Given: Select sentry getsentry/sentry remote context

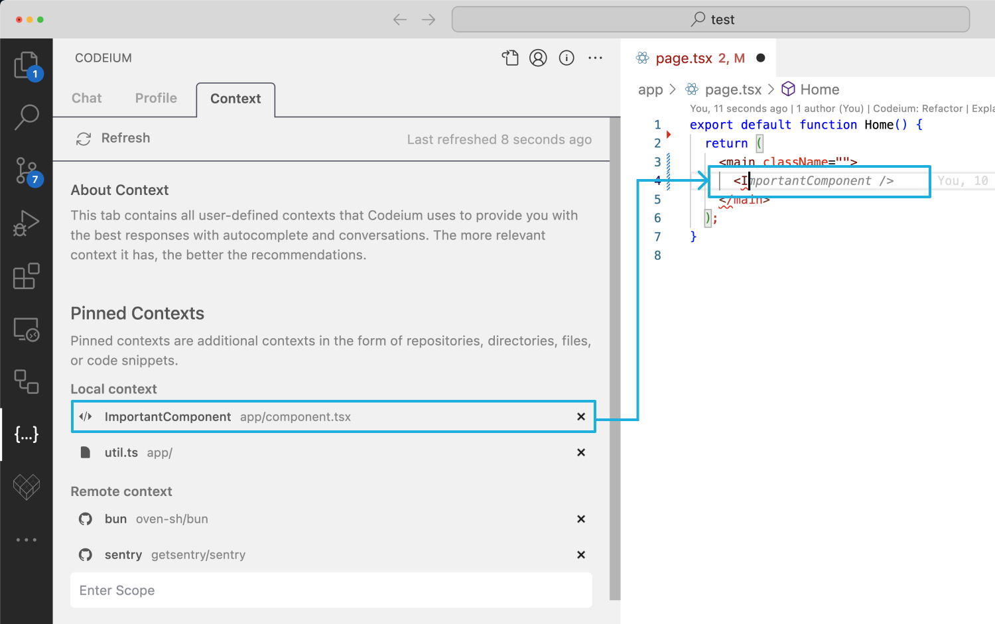Looking at the screenshot, I should pyautogui.click(x=332, y=554).
